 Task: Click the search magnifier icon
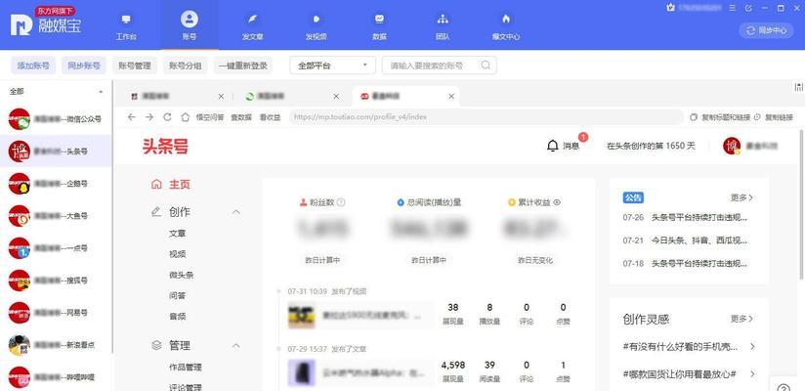[486, 65]
